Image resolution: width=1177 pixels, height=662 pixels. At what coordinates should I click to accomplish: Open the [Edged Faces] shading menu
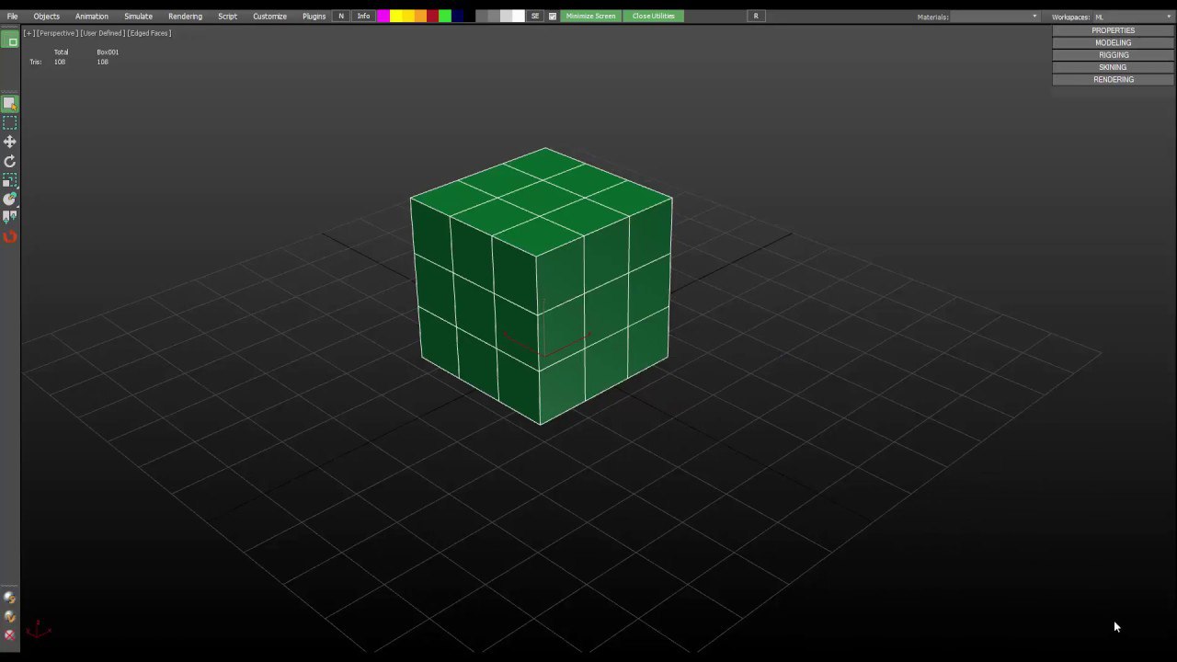coord(149,33)
